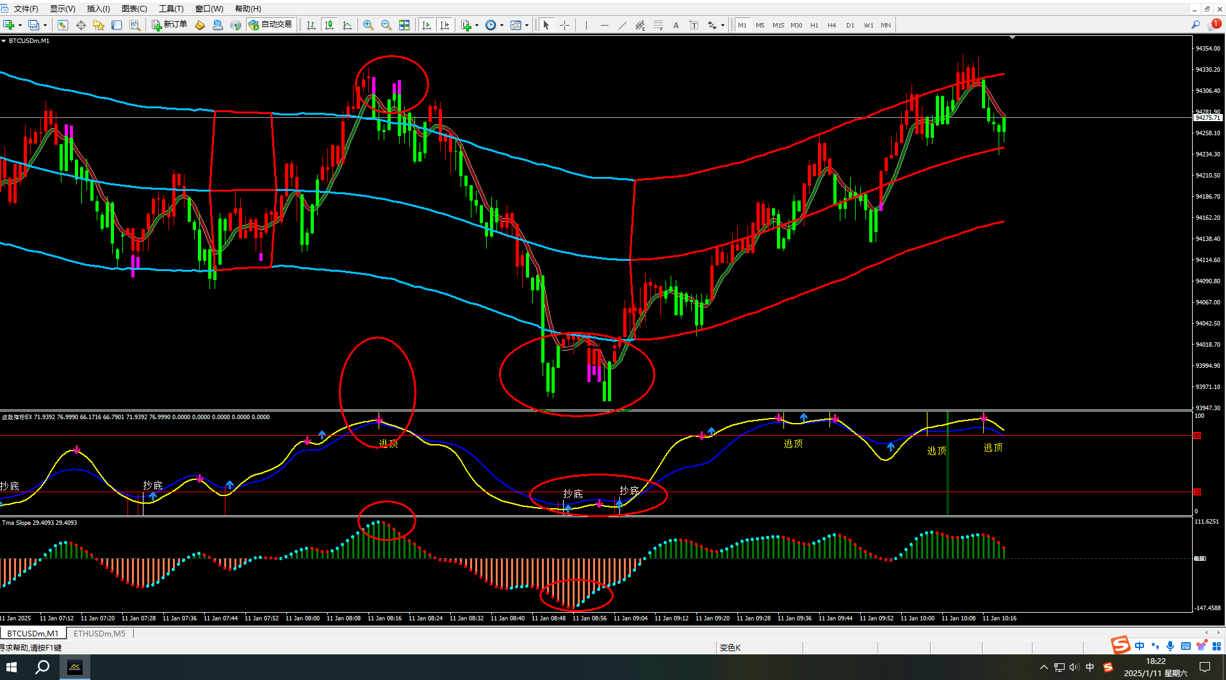
Task: Open the 工具(T) menu
Action: (171, 9)
